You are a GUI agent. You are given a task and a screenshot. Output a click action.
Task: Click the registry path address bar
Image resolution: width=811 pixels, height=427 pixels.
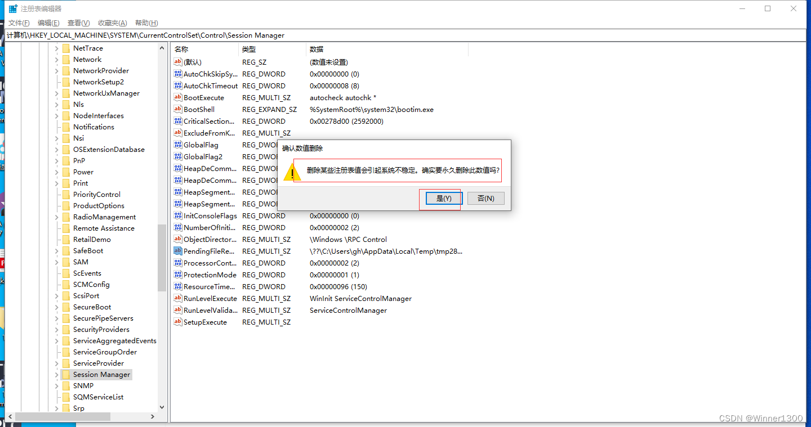(405, 35)
